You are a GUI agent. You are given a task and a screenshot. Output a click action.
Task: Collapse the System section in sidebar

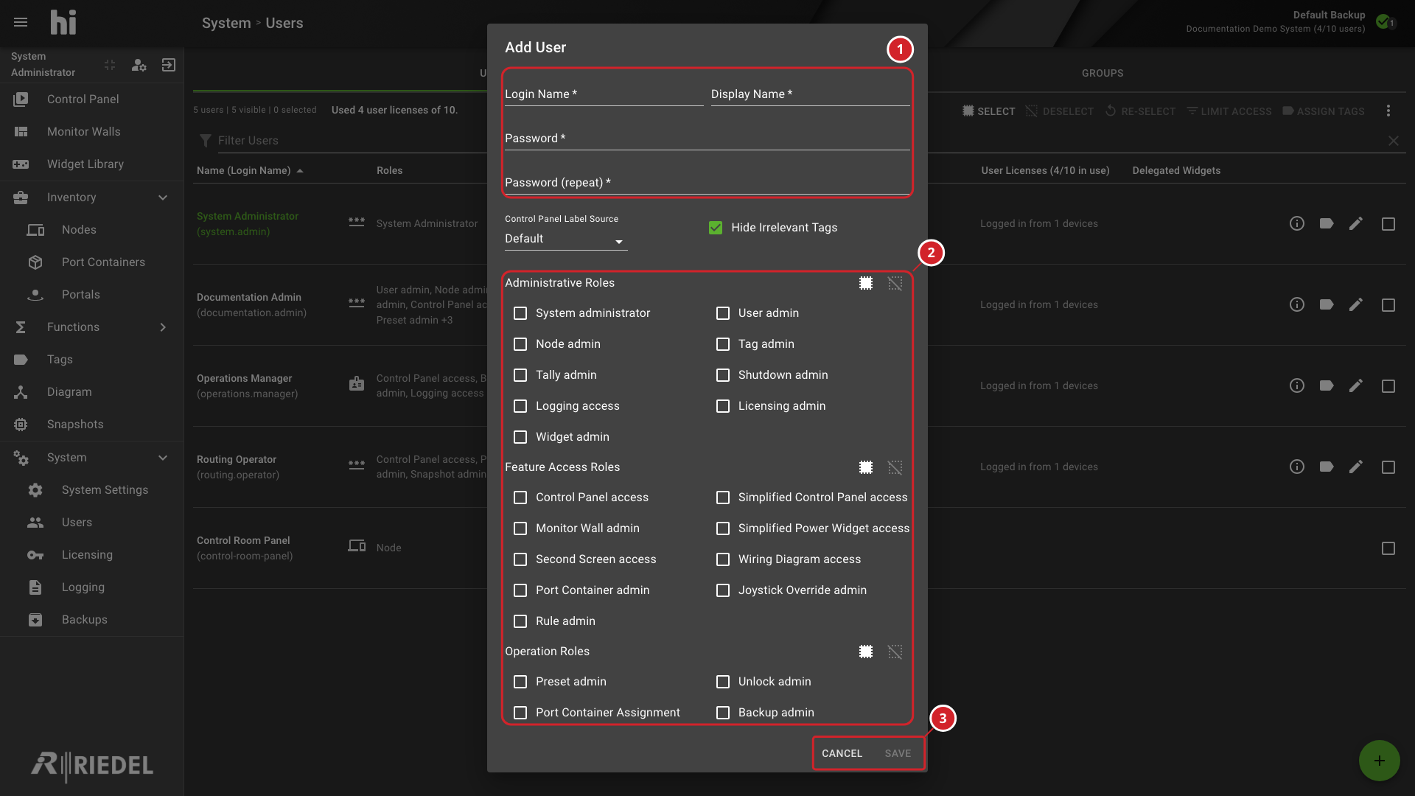(x=163, y=458)
